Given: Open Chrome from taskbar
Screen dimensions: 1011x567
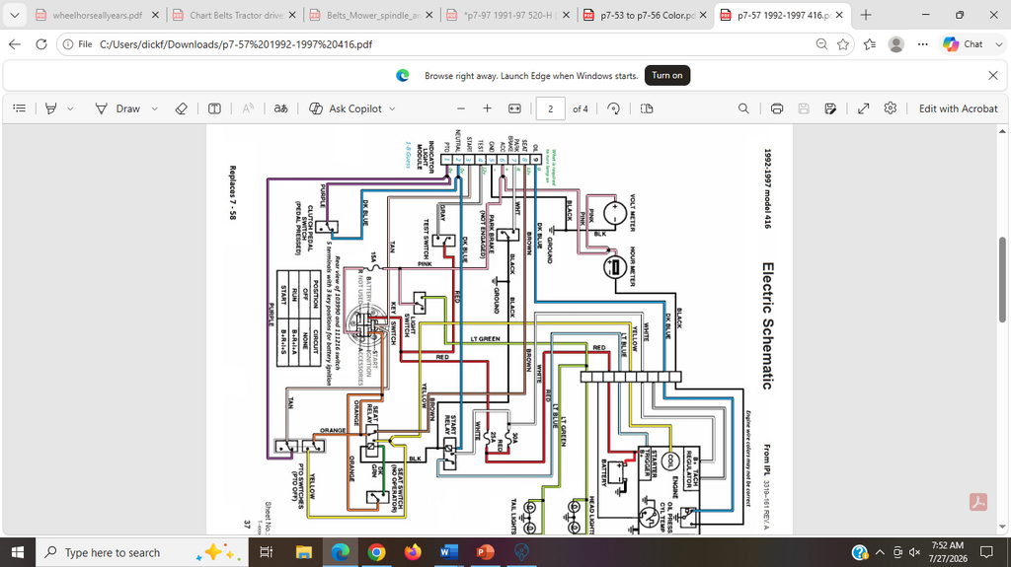Looking at the screenshot, I should (x=376, y=552).
